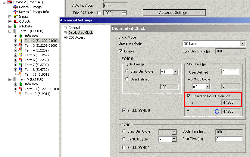The width and height of the screenshot is (250, 157).
Task: Click the green Term 7 (EL3702) icon
Action: pos(20,64)
